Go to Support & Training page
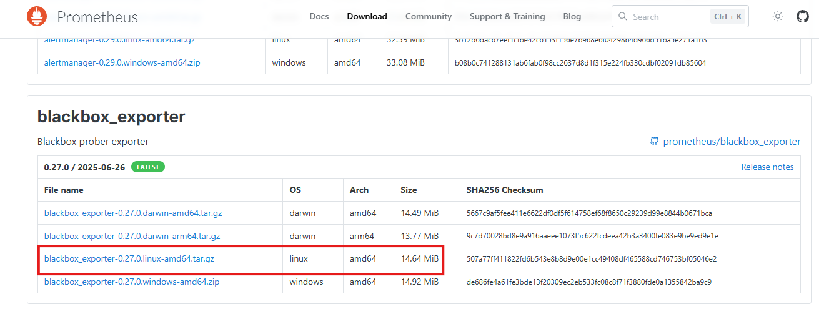 pos(507,17)
